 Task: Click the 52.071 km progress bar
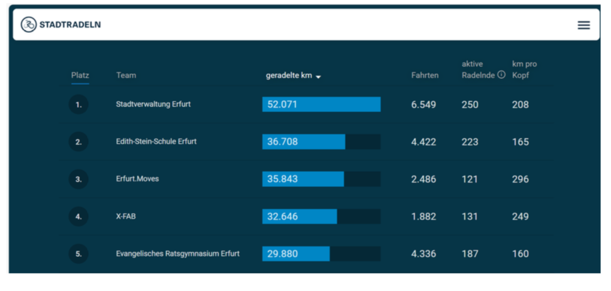click(321, 105)
